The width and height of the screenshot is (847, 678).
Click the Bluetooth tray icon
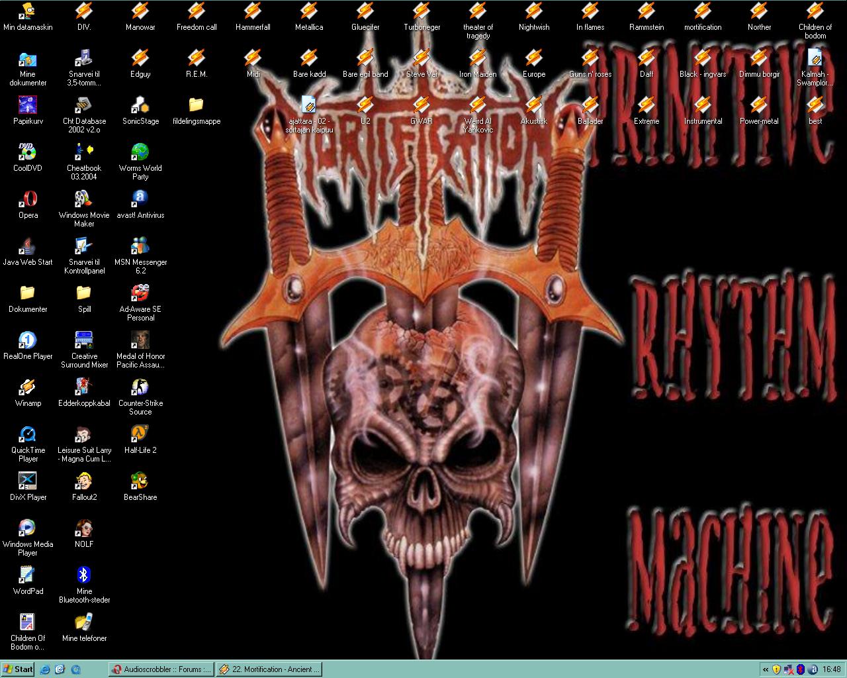click(800, 669)
